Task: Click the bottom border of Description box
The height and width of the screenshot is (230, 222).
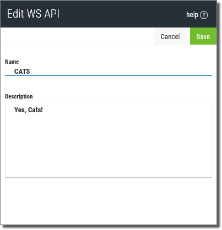Action: coord(109,178)
